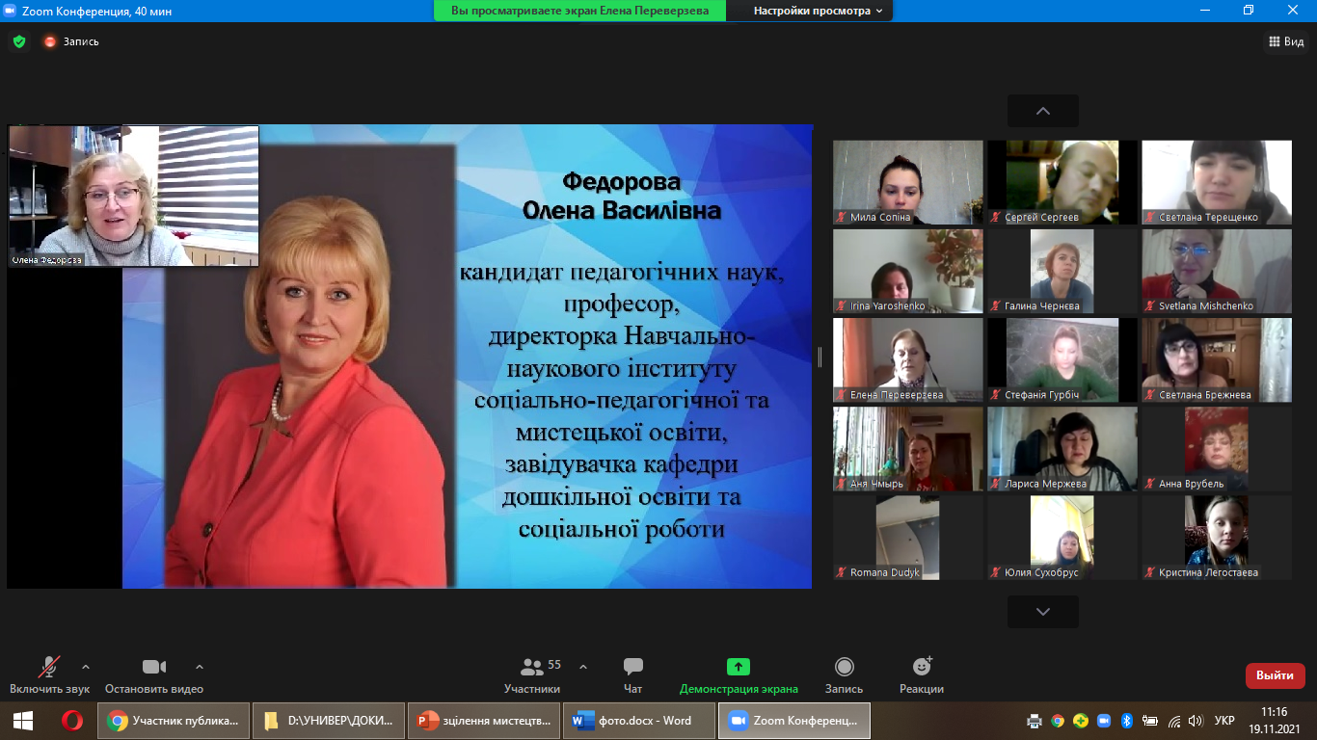Click the Windows Start button

[x=23, y=721]
